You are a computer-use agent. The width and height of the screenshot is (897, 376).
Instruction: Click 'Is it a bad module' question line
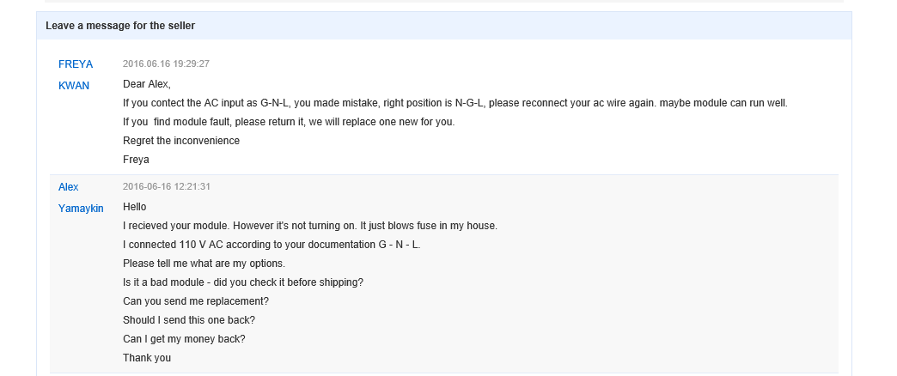(x=243, y=282)
